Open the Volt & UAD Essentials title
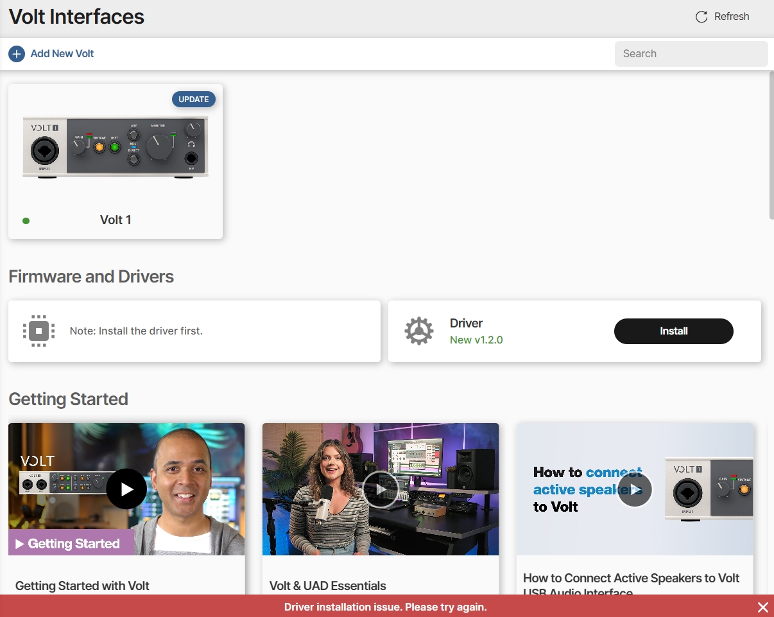Image resolution: width=774 pixels, height=617 pixels. (328, 586)
